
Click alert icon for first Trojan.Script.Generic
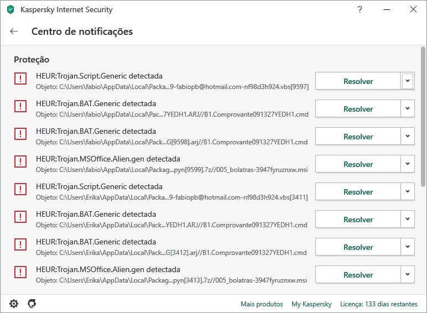tap(20, 79)
